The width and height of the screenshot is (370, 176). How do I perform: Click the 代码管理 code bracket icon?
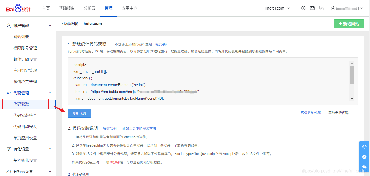9,93
